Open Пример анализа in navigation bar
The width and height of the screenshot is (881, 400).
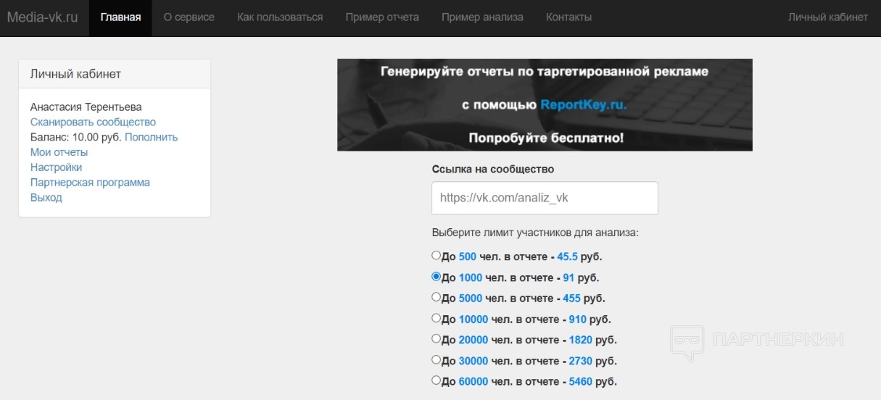tap(482, 17)
